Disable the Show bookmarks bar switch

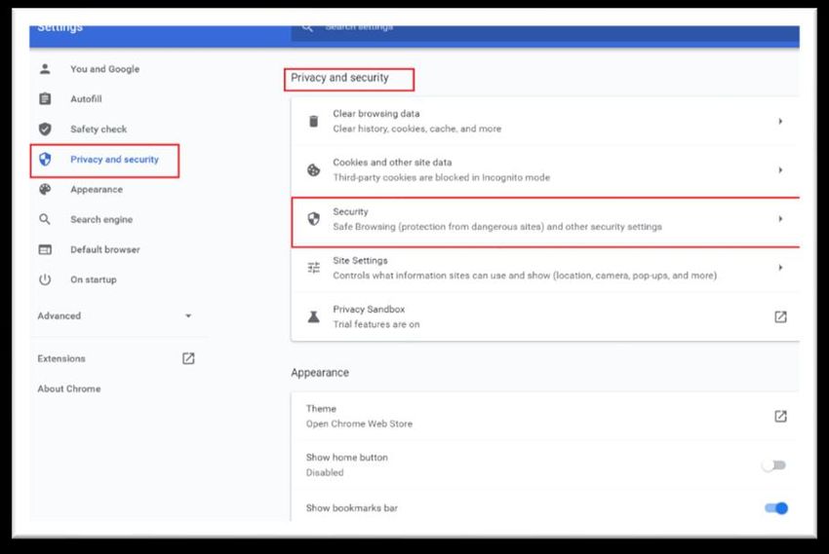[x=776, y=507]
